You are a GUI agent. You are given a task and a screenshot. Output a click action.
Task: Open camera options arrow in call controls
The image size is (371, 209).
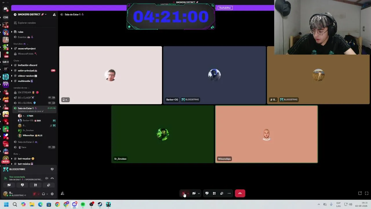pos(199,193)
